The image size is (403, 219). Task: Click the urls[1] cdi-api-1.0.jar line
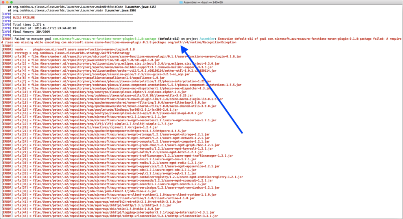(x=80, y=60)
